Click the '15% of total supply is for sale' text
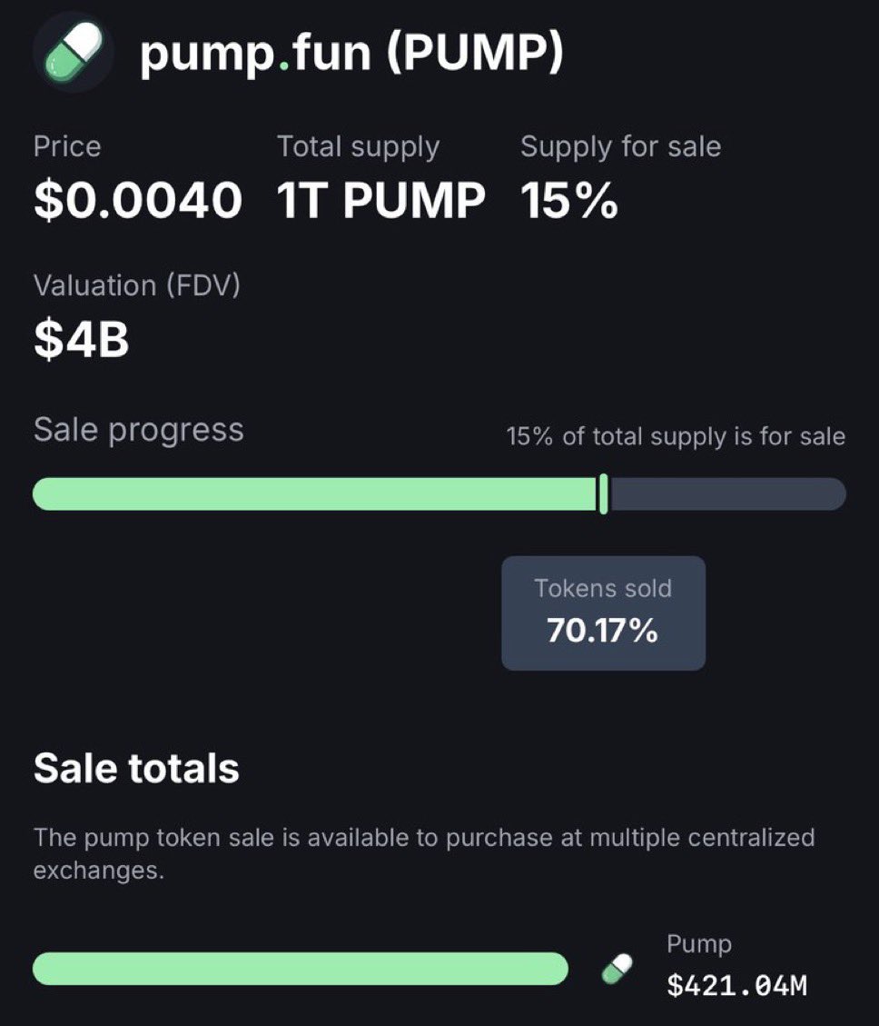Image resolution: width=879 pixels, height=1026 pixels. pos(676,436)
